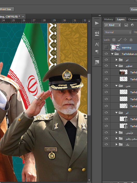Click the canvas vertical scrollbar thumb
Viewport: 137px width, 183px height.
point(89,94)
